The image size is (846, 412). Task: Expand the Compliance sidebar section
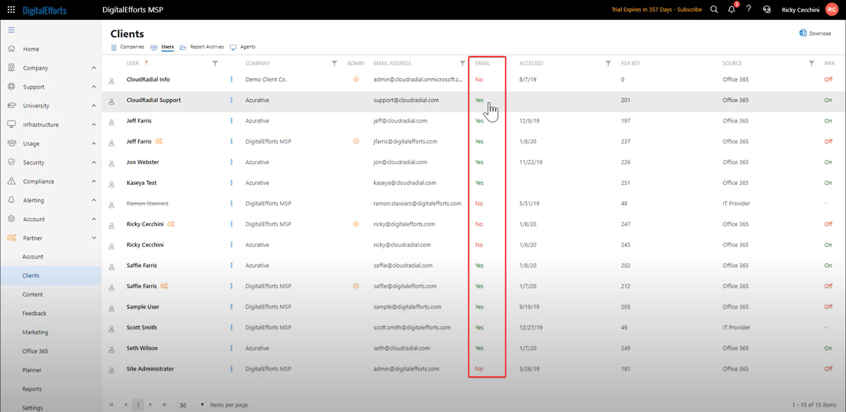coord(94,181)
